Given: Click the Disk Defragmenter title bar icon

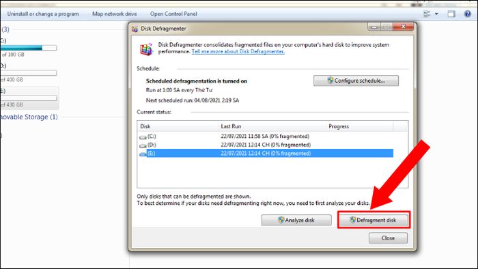Looking at the screenshot, I should pos(135,29).
